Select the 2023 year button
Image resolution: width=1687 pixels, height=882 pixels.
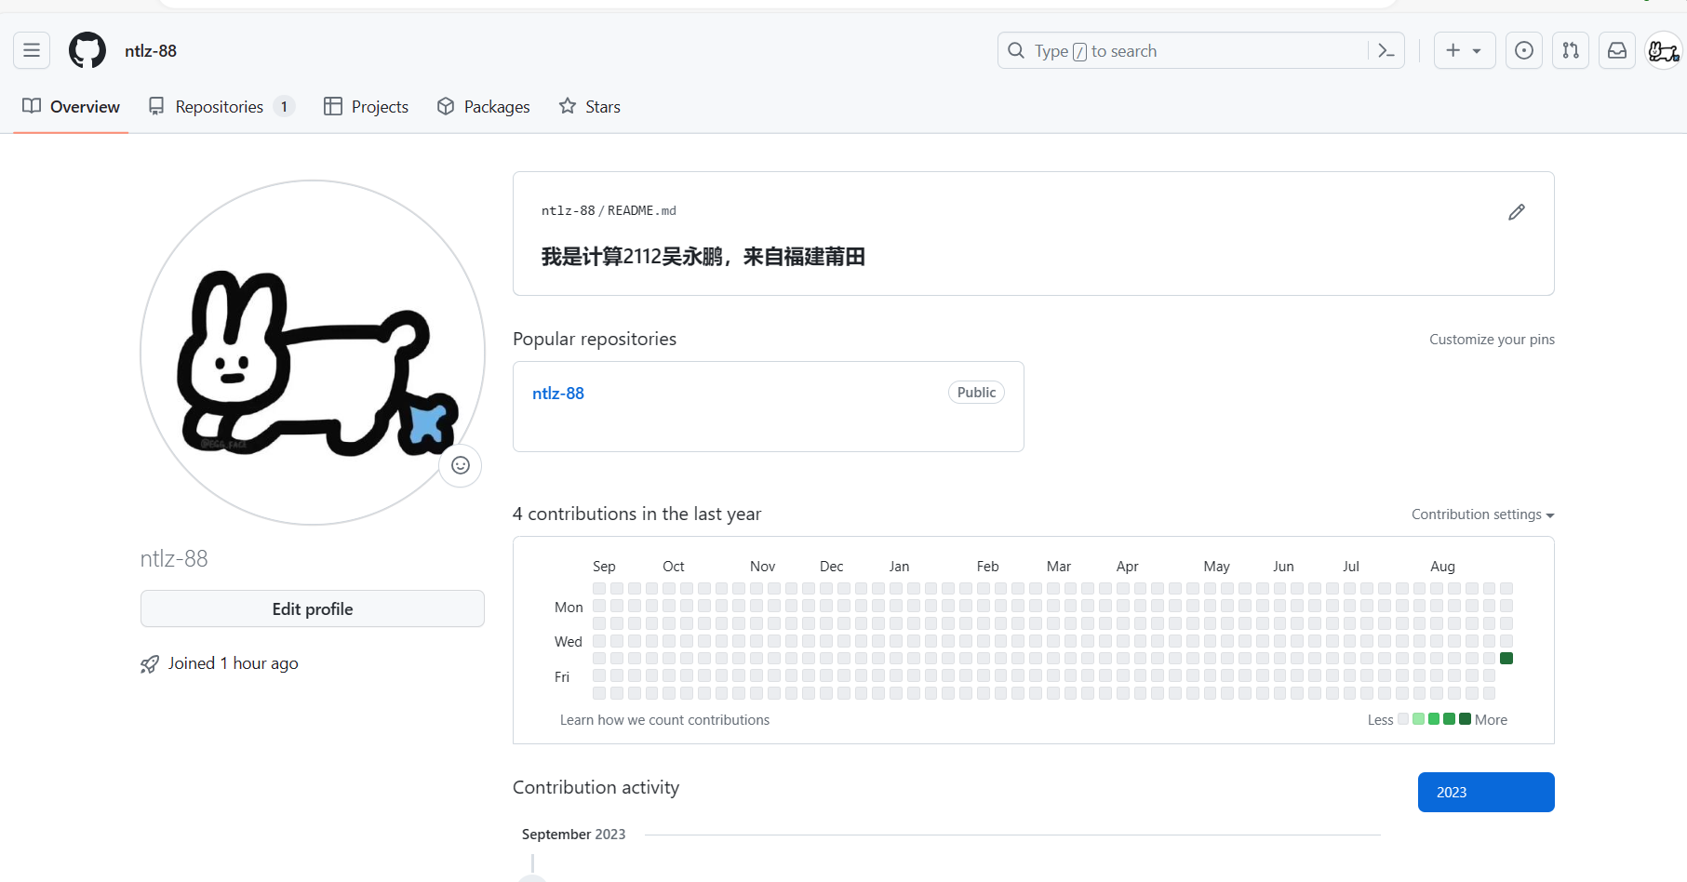[x=1486, y=792]
